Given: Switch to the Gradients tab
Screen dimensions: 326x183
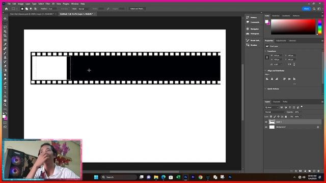Looking at the screenshot, I should [286, 16].
